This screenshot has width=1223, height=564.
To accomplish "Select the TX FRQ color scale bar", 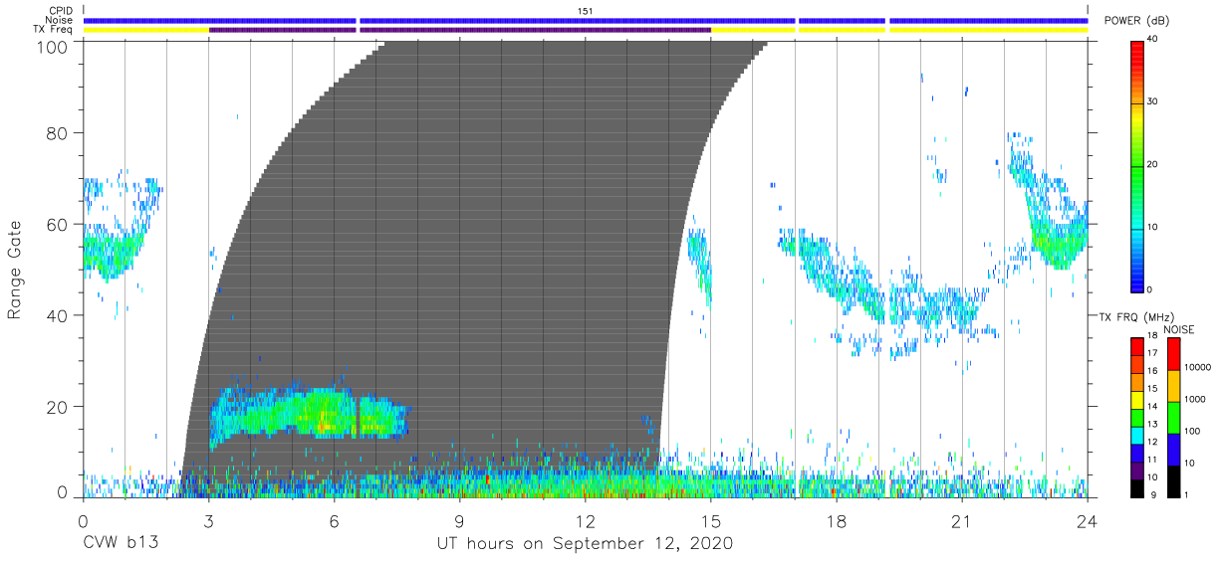I will [1136, 417].
